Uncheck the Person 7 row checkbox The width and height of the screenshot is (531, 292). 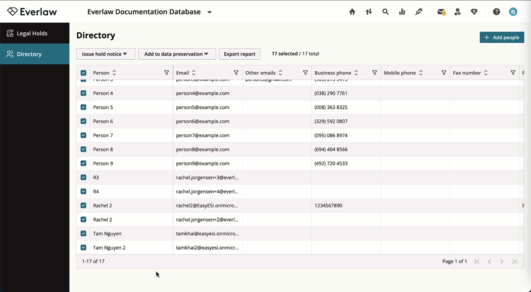click(x=84, y=135)
